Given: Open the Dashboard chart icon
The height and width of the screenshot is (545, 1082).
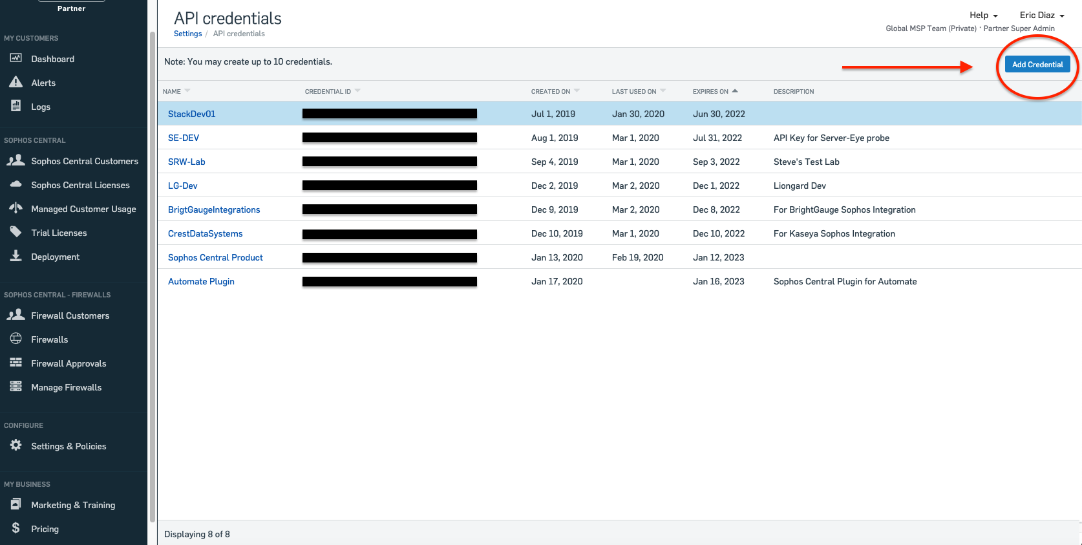Looking at the screenshot, I should (16, 58).
